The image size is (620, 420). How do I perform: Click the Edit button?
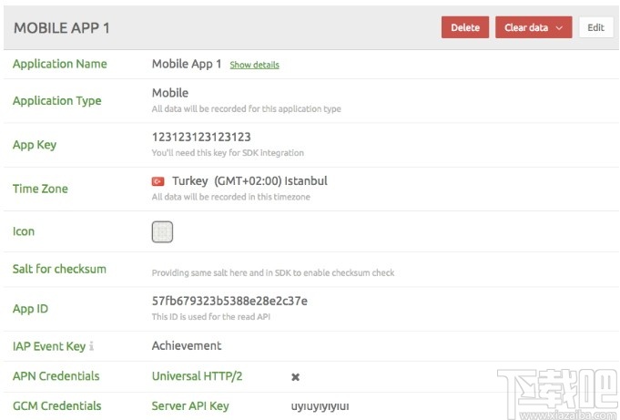coord(595,27)
